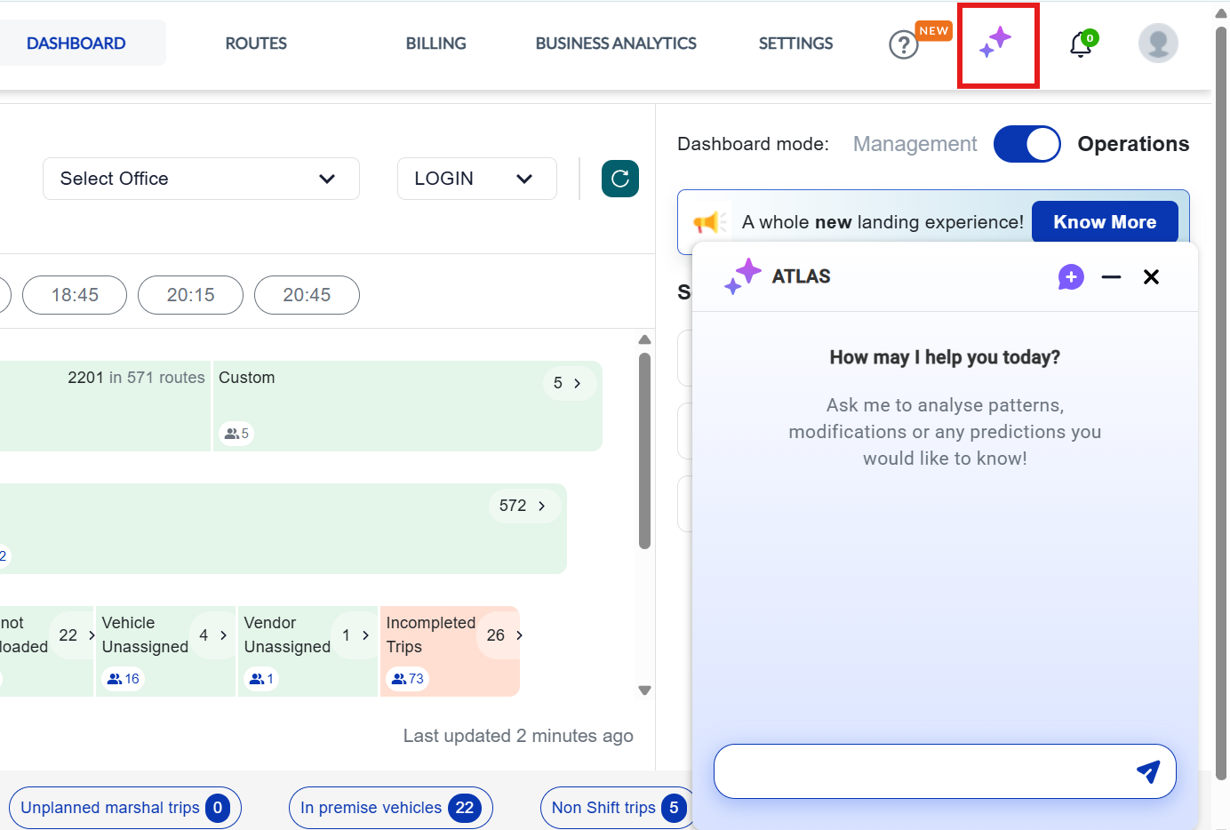Viewport: 1230px width, 830px height.
Task: Click the megaphone announcement icon
Action: pos(709,222)
